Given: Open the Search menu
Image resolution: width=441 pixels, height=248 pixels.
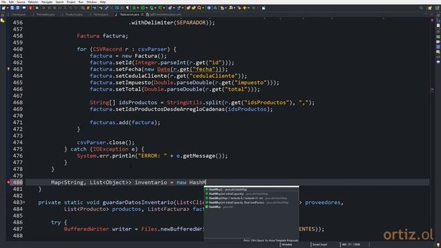Looking at the screenshot, I should [60, 2].
